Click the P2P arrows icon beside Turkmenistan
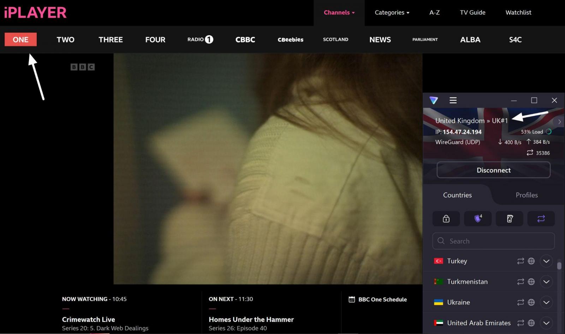 point(521,282)
